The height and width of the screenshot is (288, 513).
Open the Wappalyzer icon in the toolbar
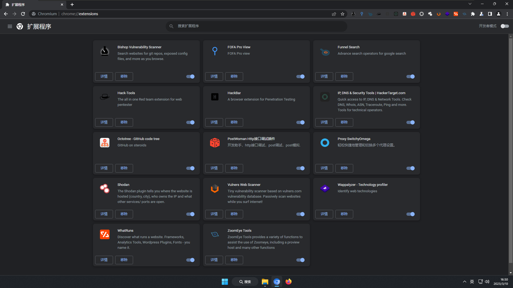[x=447, y=14]
